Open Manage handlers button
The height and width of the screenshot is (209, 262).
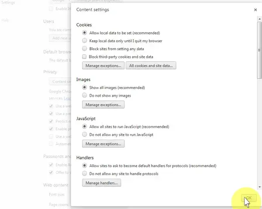[101, 183]
